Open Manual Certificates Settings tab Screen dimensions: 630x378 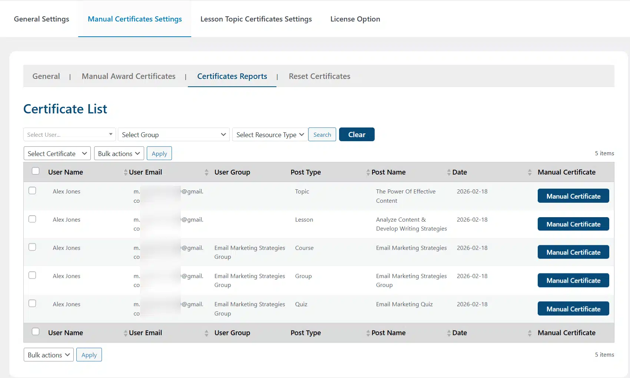[135, 19]
